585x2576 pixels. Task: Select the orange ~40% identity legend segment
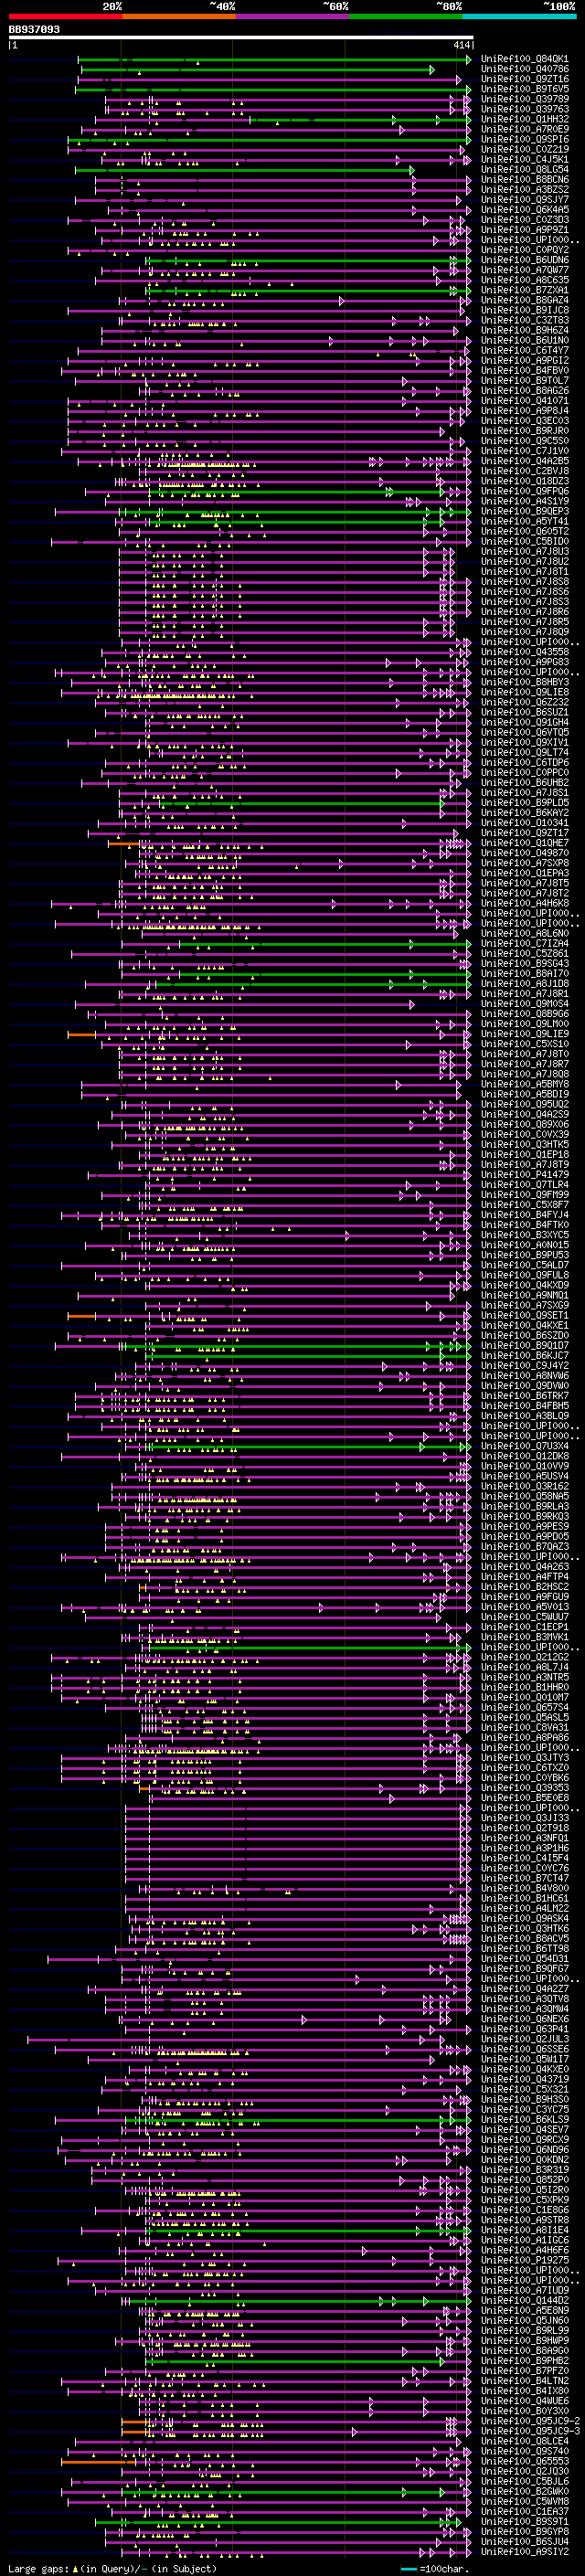click(x=179, y=16)
